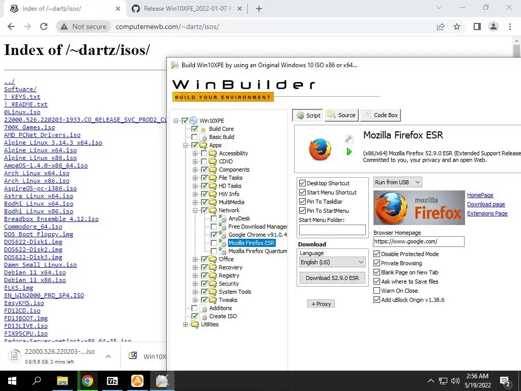Bookmark this page with star icon
521x391 pixels.
point(457,26)
